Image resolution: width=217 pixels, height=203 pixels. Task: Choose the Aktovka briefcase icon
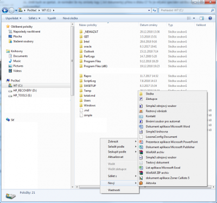(x=141, y=183)
